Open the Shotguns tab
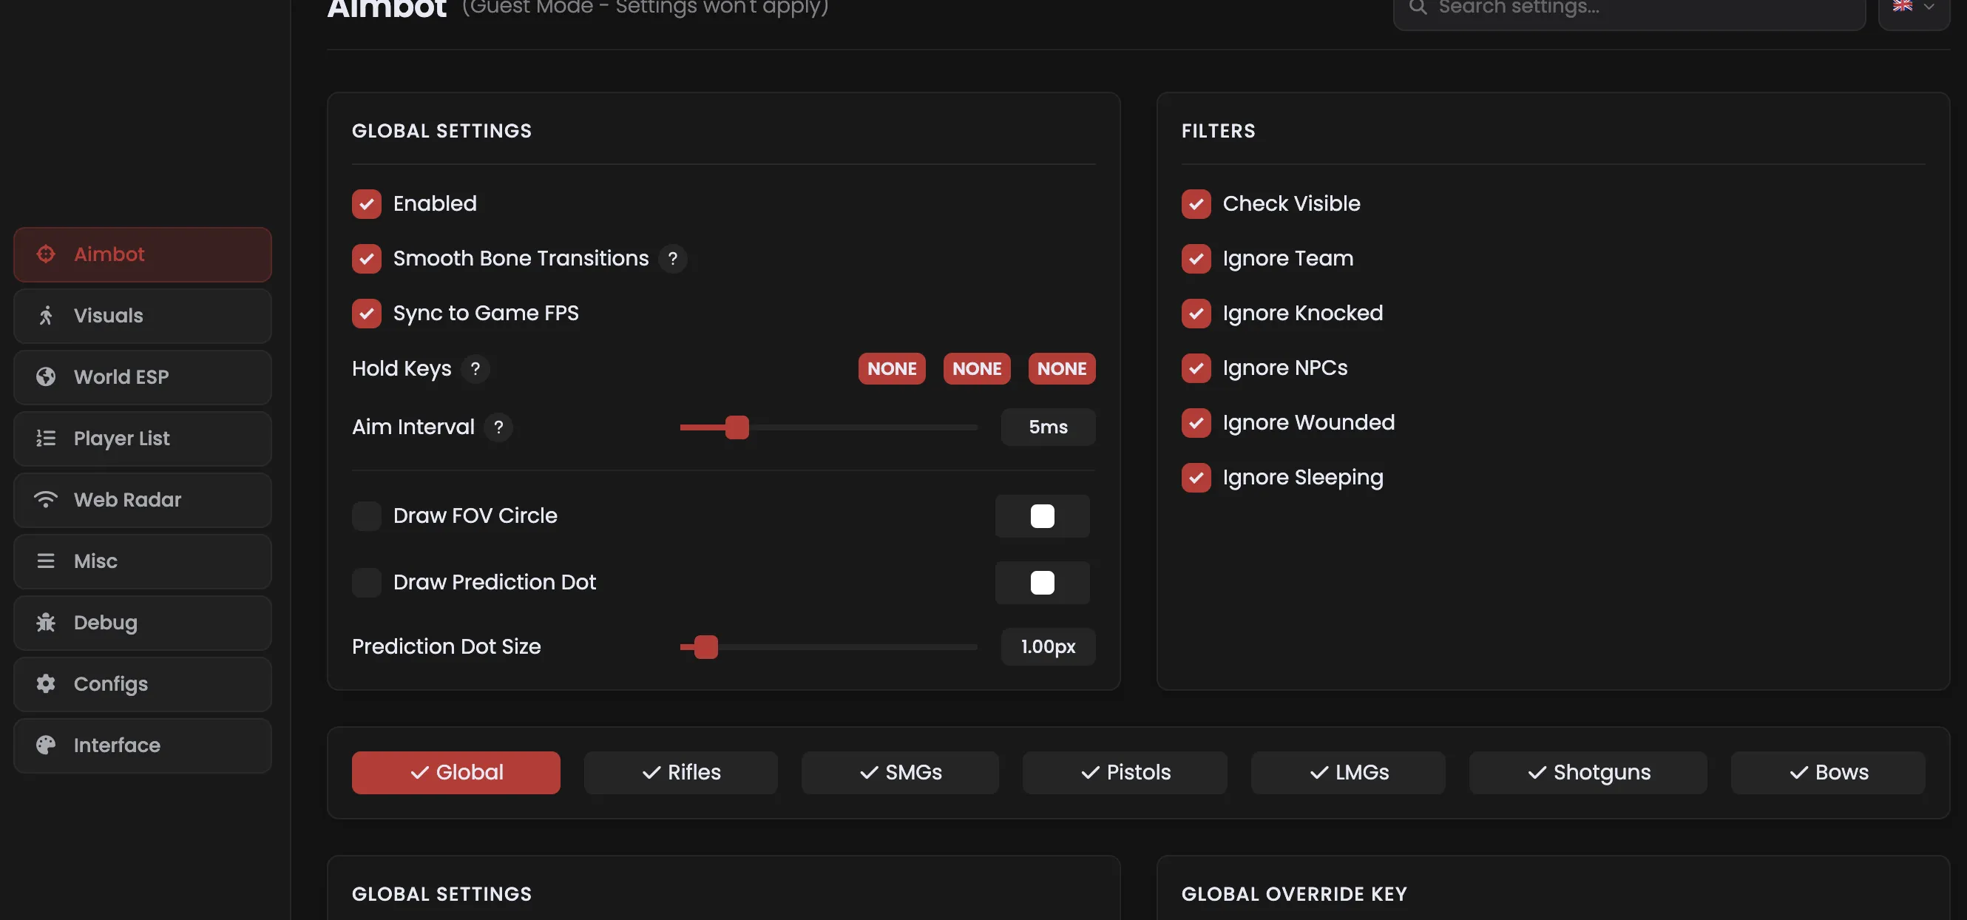The width and height of the screenshot is (1967, 920). 1588,773
